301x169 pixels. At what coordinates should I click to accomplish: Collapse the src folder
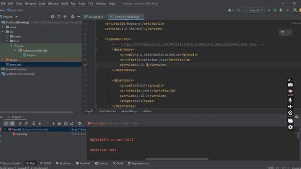tap(3, 31)
